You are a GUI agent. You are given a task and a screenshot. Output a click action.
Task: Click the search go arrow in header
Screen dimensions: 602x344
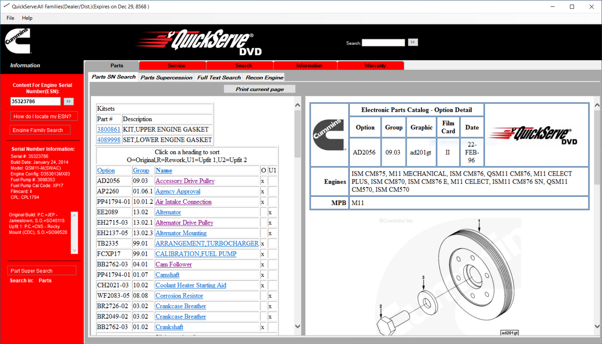[413, 42]
